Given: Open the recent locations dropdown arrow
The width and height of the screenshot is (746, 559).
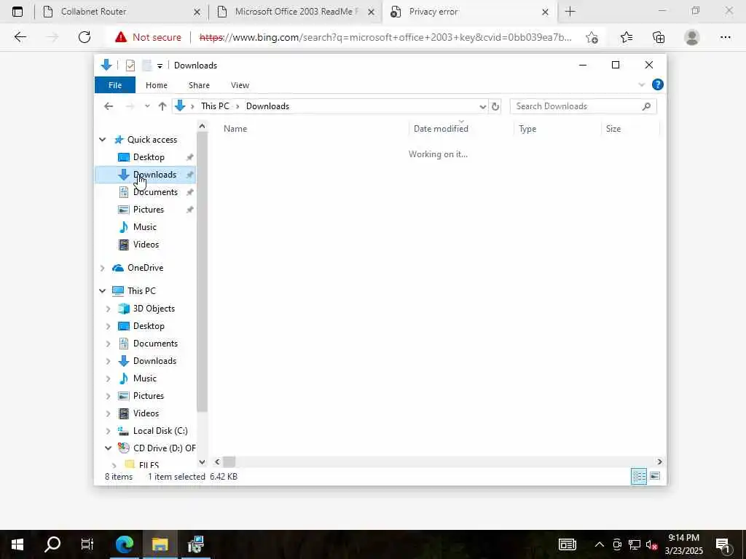Looking at the screenshot, I should [147, 106].
